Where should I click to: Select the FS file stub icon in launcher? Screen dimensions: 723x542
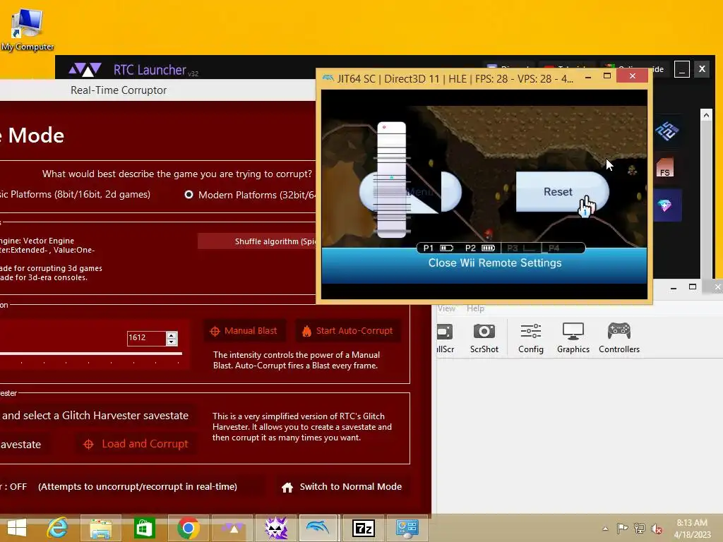coord(665,168)
